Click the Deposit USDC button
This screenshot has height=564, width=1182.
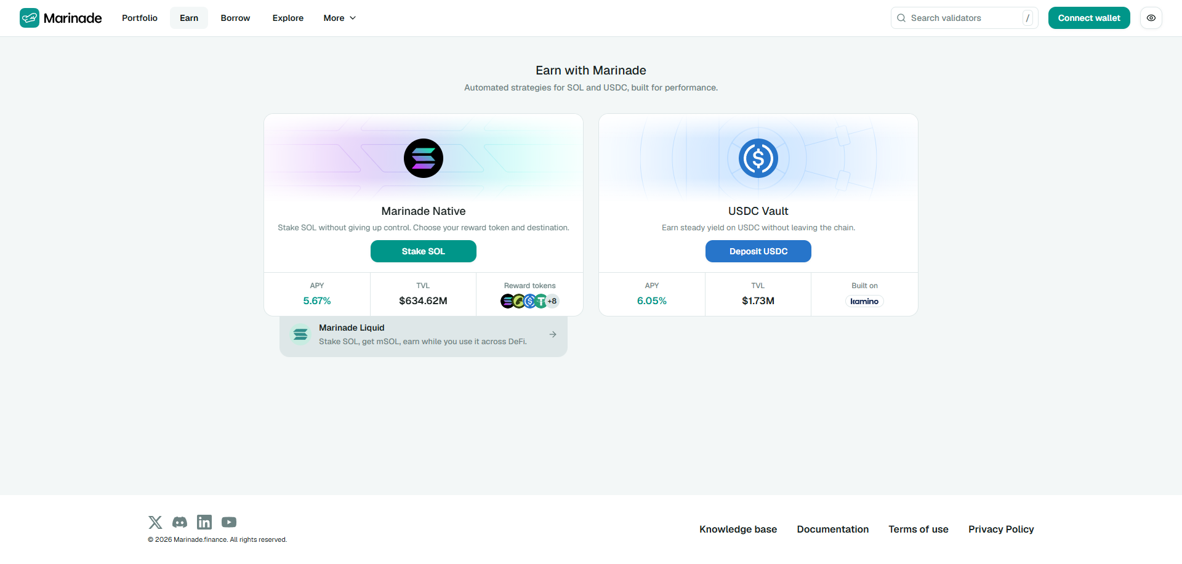pyautogui.click(x=758, y=251)
